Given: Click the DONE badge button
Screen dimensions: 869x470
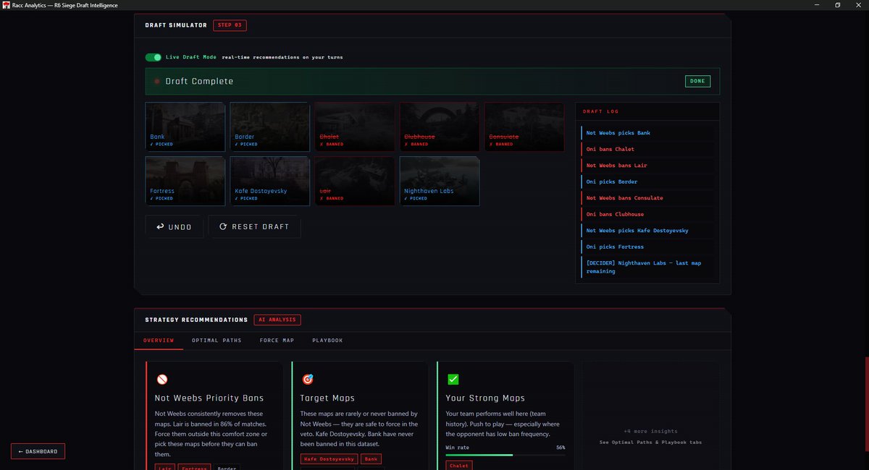Looking at the screenshot, I should (697, 81).
